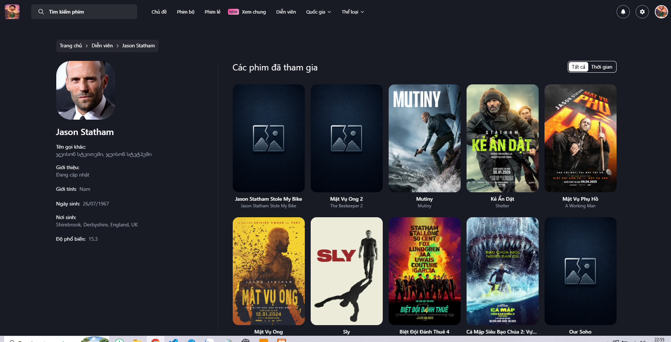Go to Phim bộ section

click(186, 12)
